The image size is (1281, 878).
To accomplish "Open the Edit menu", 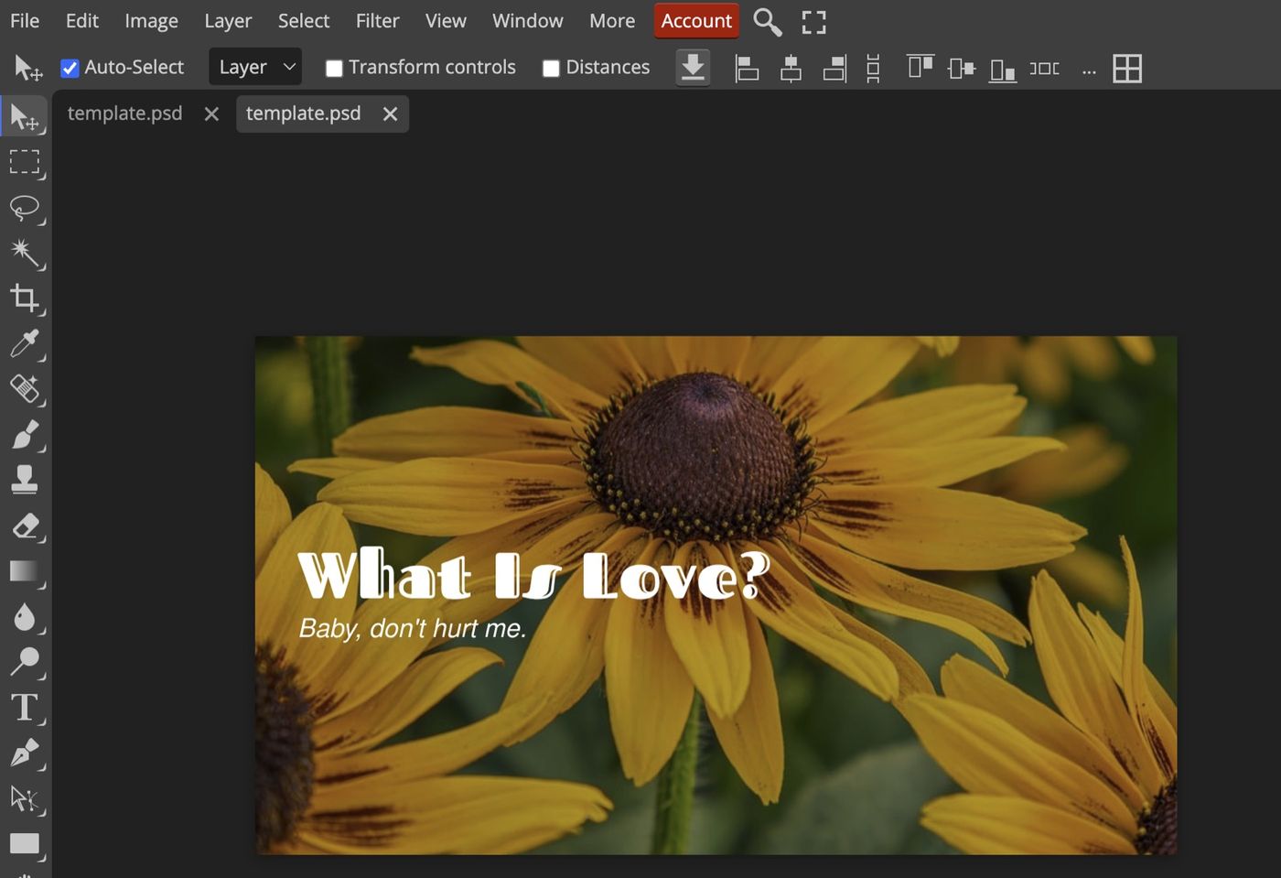I will point(81,20).
